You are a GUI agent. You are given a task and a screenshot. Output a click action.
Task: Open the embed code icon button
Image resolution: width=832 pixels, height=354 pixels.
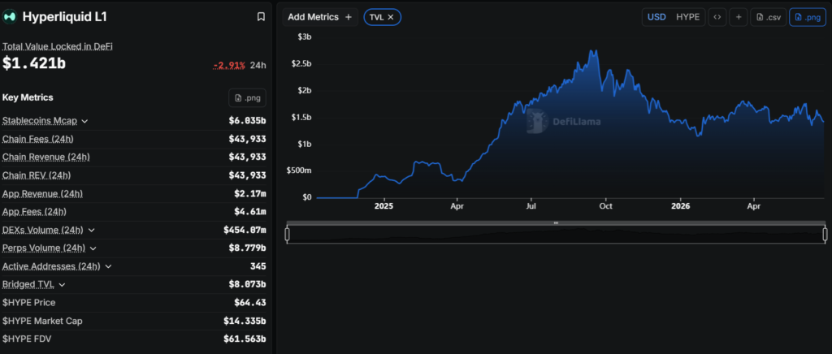coord(717,17)
